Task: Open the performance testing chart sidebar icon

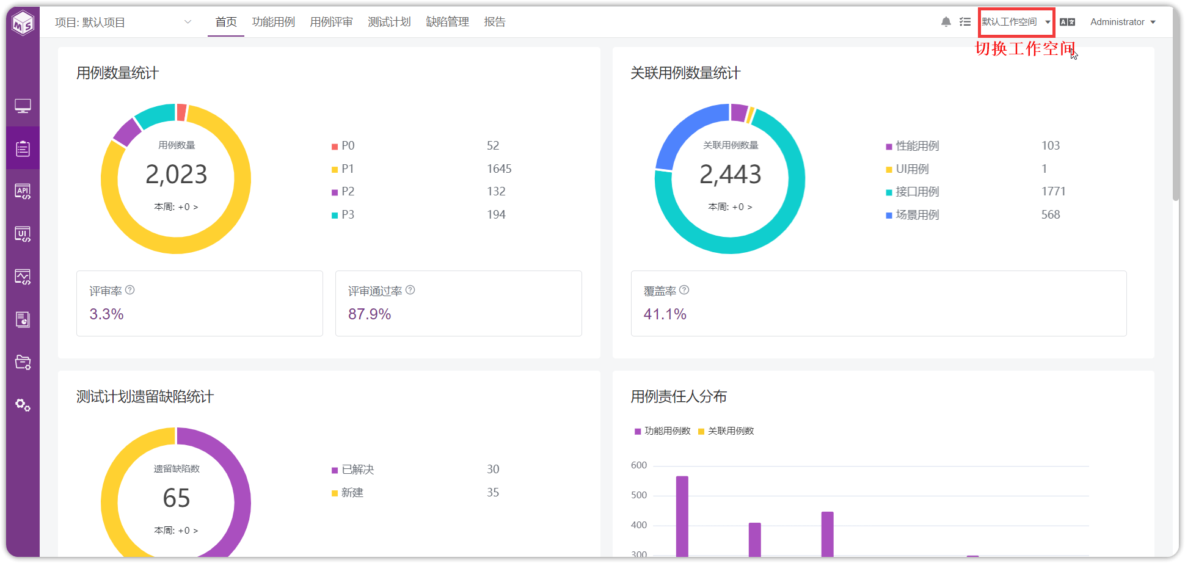Action: 23,277
